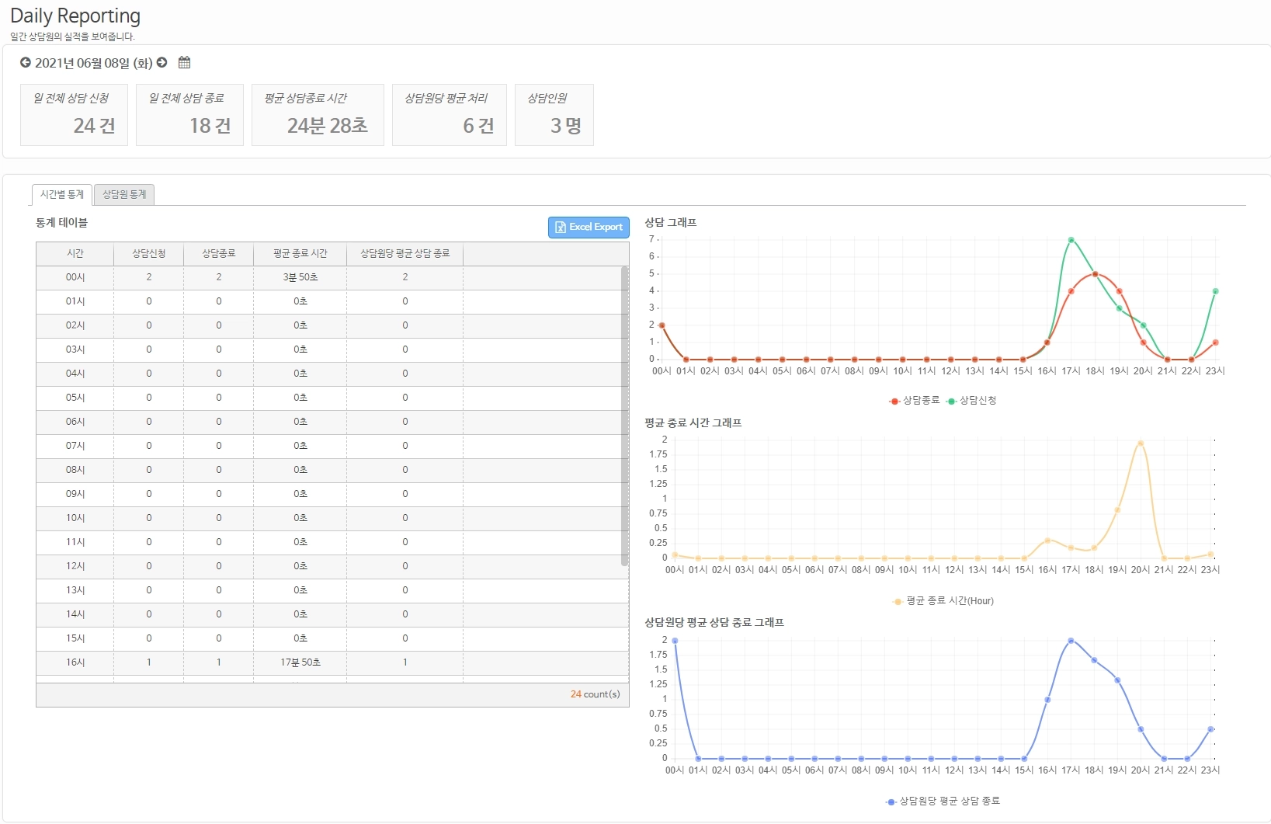The width and height of the screenshot is (1271, 824).
Task: Click the 평균 상담종료 시간 card
Action: click(x=318, y=115)
